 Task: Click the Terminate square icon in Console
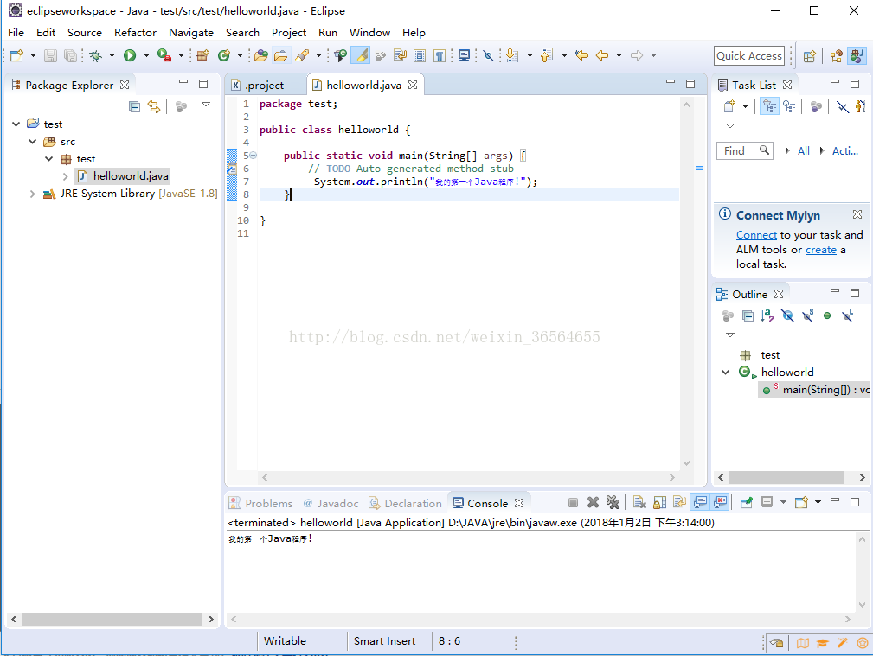(573, 502)
